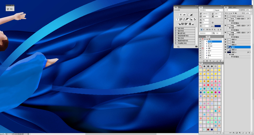Click Link layers icon at Layers panel bottom
The image size is (254, 135).
(x=230, y=133)
